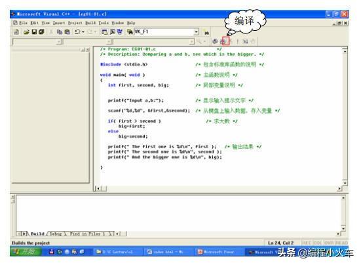Open the Project menu

75,23
